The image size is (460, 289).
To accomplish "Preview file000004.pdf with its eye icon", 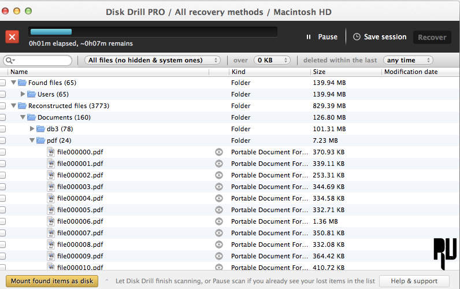I will [219, 198].
